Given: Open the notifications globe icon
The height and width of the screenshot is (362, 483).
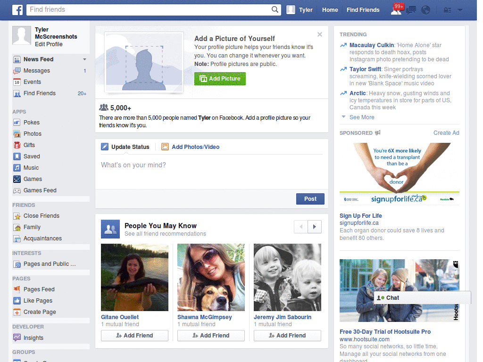Looking at the screenshot, I should coord(425,10).
